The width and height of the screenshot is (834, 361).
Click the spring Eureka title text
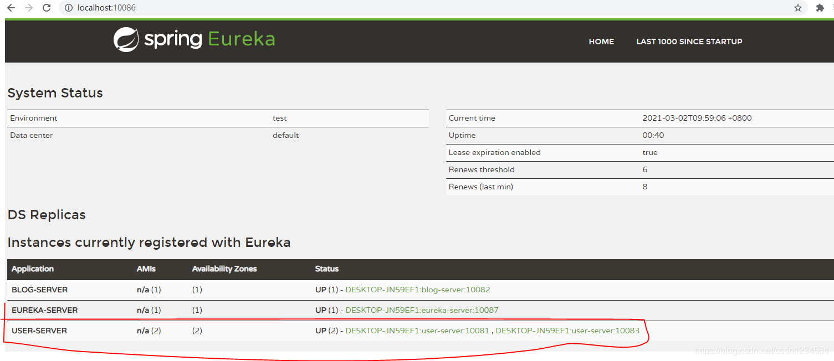[x=209, y=39]
